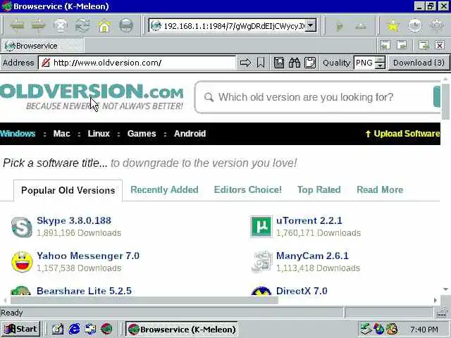Click the Yahoo Messenger smiley icon
Viewport: 451px width, 338px height.
pos(22,262)
